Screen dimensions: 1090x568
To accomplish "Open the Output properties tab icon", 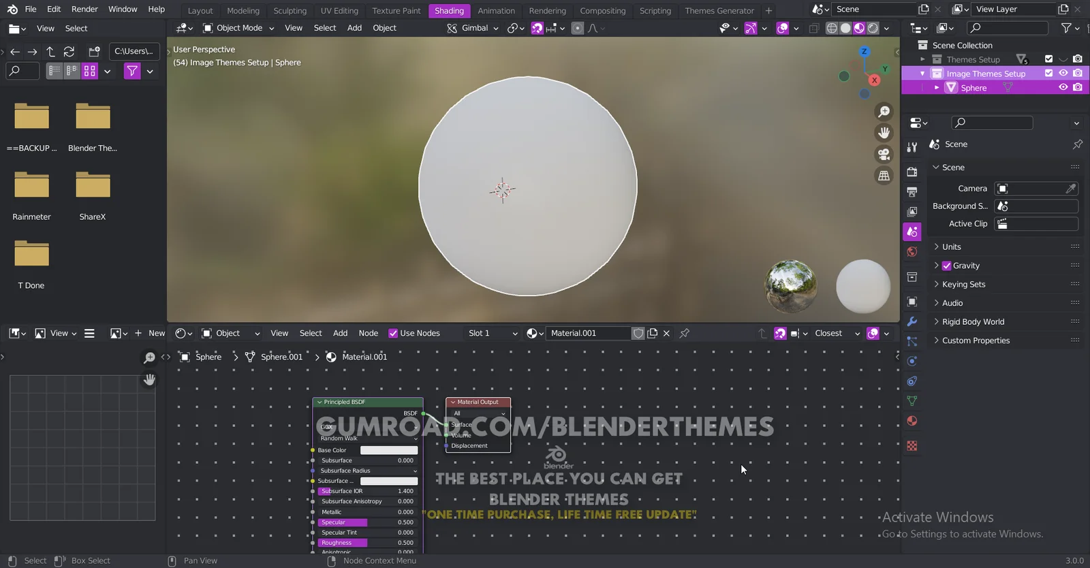I will click(x=912, y=192).
